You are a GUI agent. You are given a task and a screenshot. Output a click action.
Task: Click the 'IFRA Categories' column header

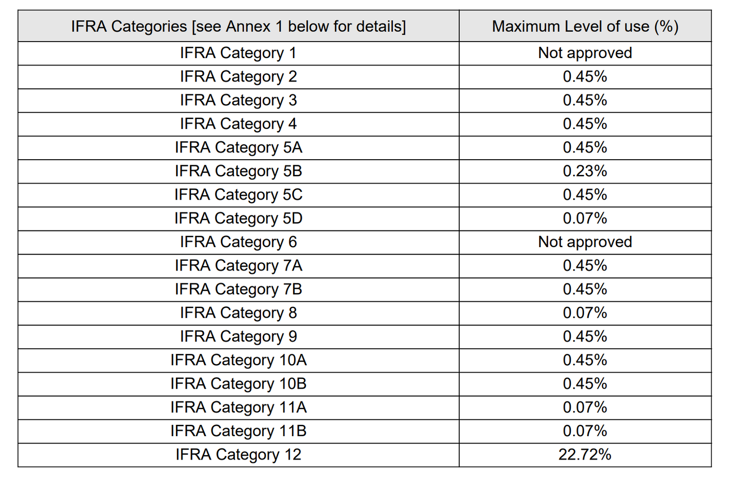(x=238, y=26)
